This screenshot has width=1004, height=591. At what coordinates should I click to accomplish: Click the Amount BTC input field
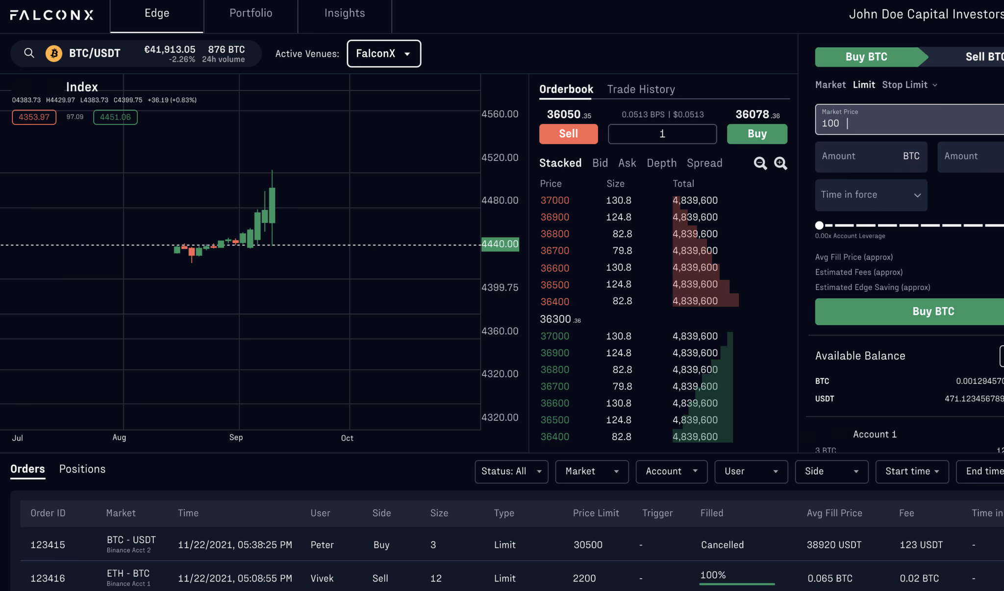(x=871, y=157)
